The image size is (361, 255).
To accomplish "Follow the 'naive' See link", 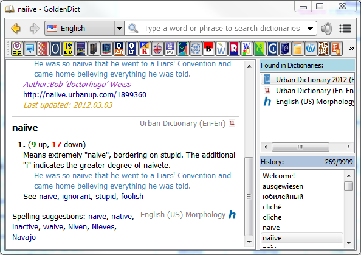I will (48, 197).
